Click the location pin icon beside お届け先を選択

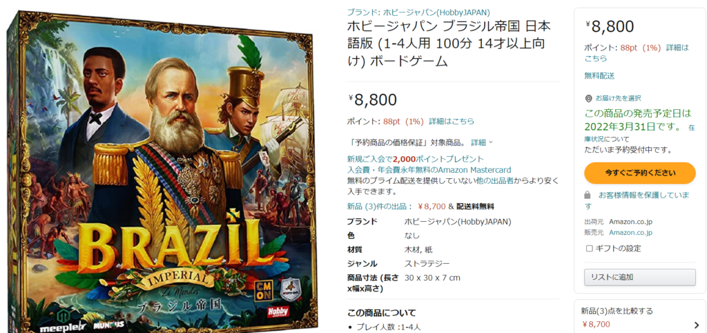coord(588,98)
